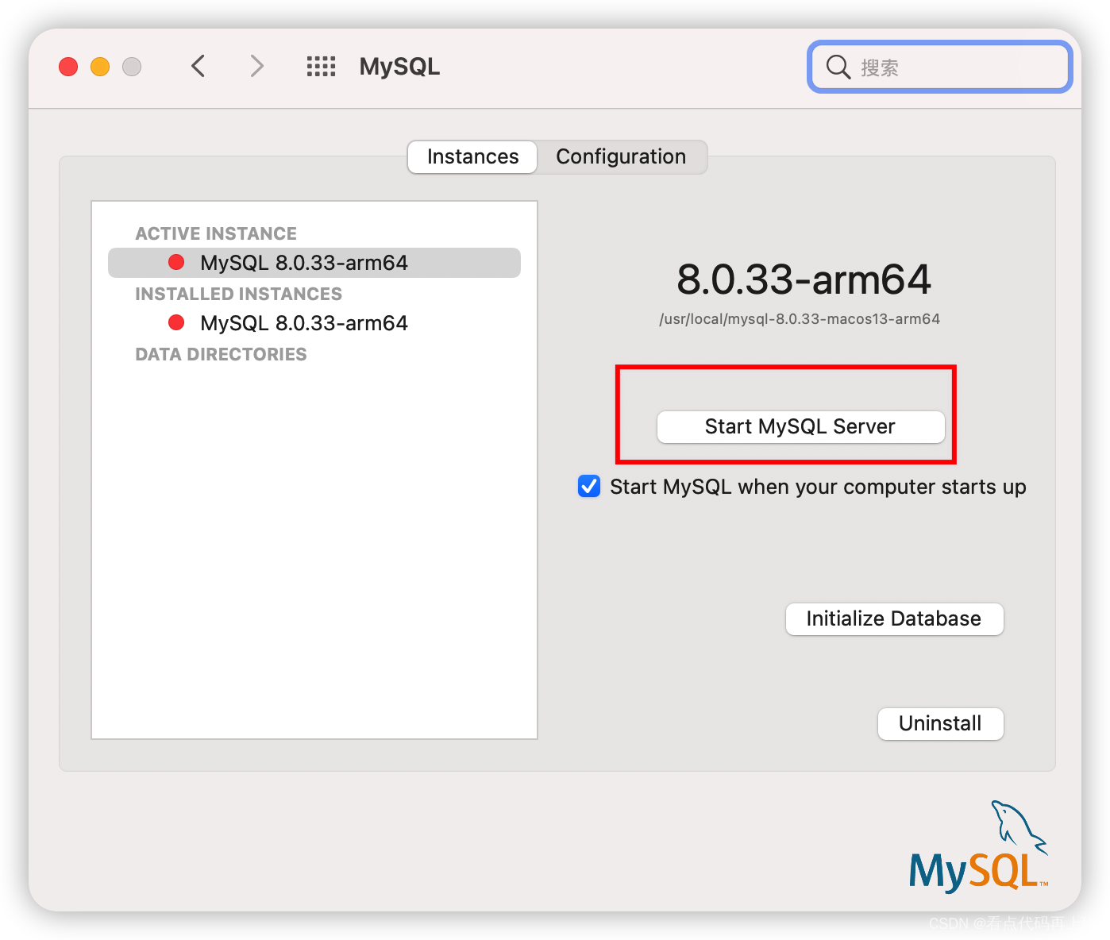Image resolution: width=1110 pixels, height=940 pixels.
Task: Go back with the left chevron
Action: pyautogui.click(x=198, y=66)
